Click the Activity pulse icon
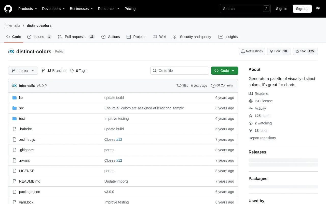This screenshot has width=326, height=204. (x=251, y=108)
